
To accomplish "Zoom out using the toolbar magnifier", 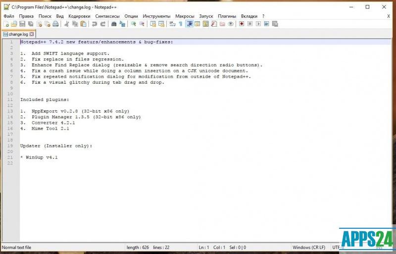I will tap(142, 24).
